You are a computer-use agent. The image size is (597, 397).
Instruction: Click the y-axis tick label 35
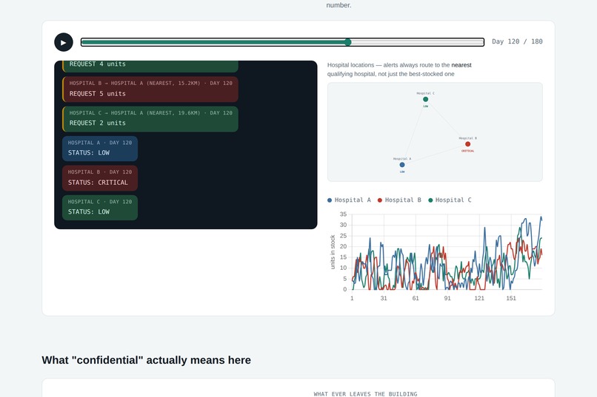pos(343,214)
